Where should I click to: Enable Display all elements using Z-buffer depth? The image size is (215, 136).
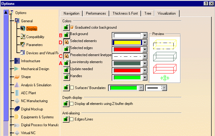coord(72,104)
